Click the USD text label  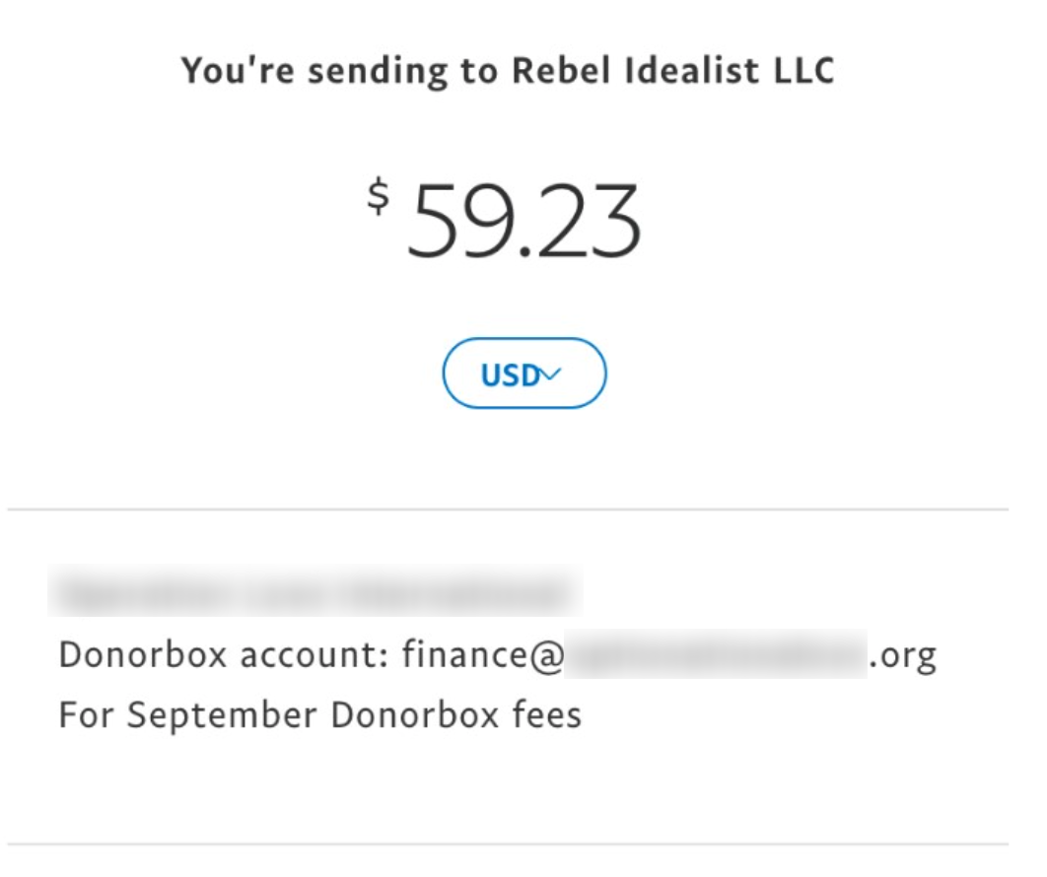click(510, 374)
